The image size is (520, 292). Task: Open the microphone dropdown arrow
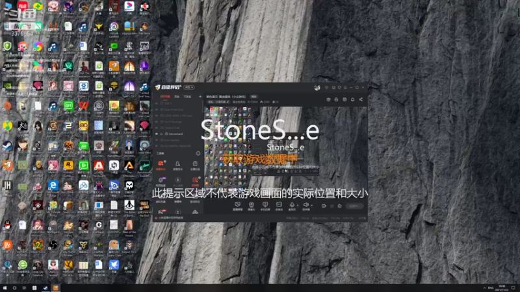click(x=298, y=205)
